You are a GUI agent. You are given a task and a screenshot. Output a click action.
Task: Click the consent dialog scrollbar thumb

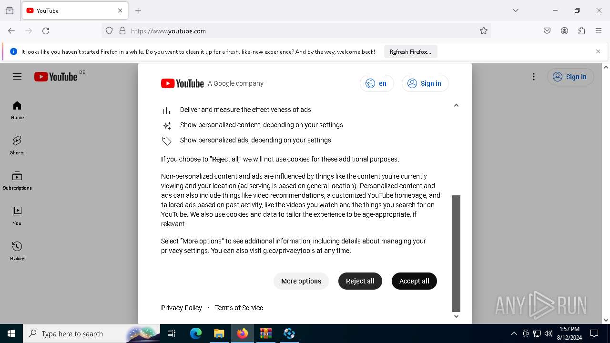click(x=456, y=253)
